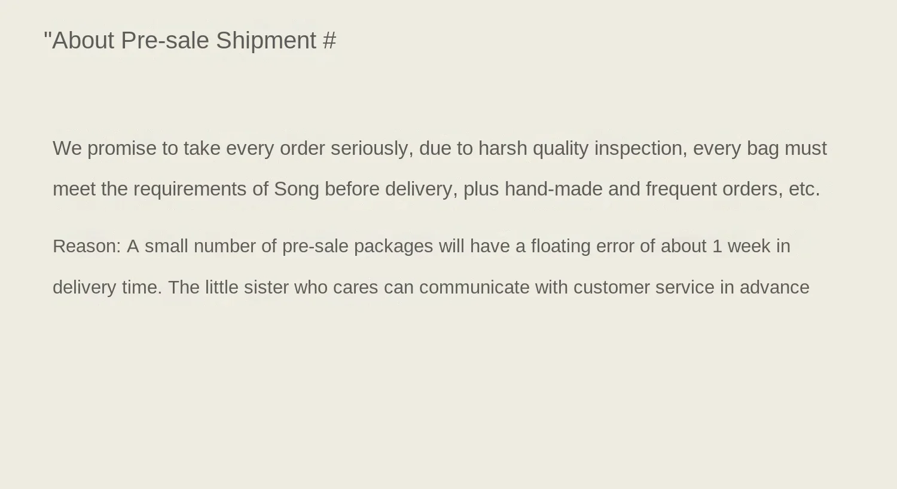Screen dimensions: 897x489
Task: Click the phrase "customer service"
Action: click(x=643, y=288)
